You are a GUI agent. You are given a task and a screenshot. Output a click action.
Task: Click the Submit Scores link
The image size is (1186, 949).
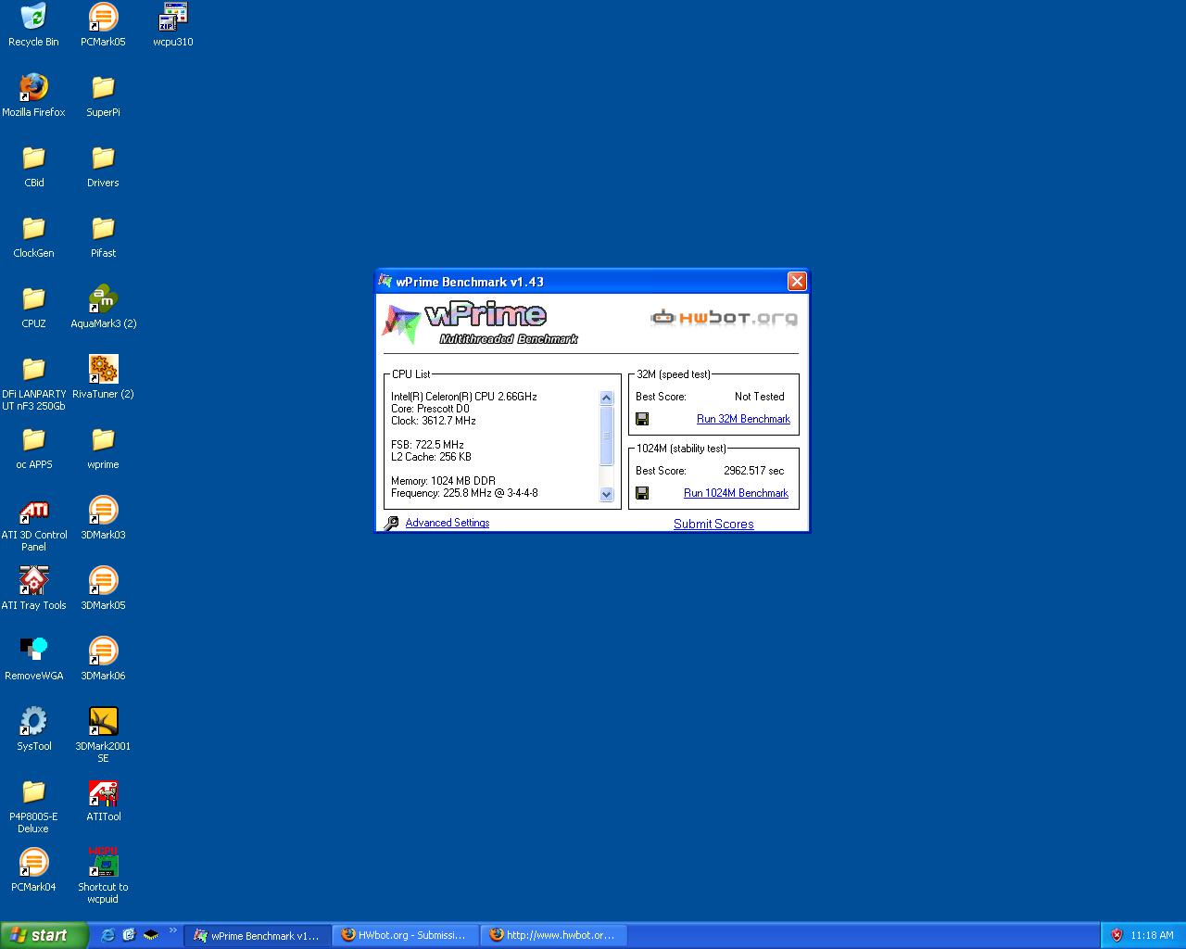pos(713,524)
